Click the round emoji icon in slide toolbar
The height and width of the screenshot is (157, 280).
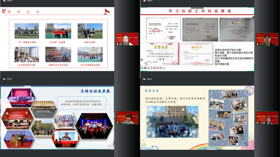(x=160, y=68)
